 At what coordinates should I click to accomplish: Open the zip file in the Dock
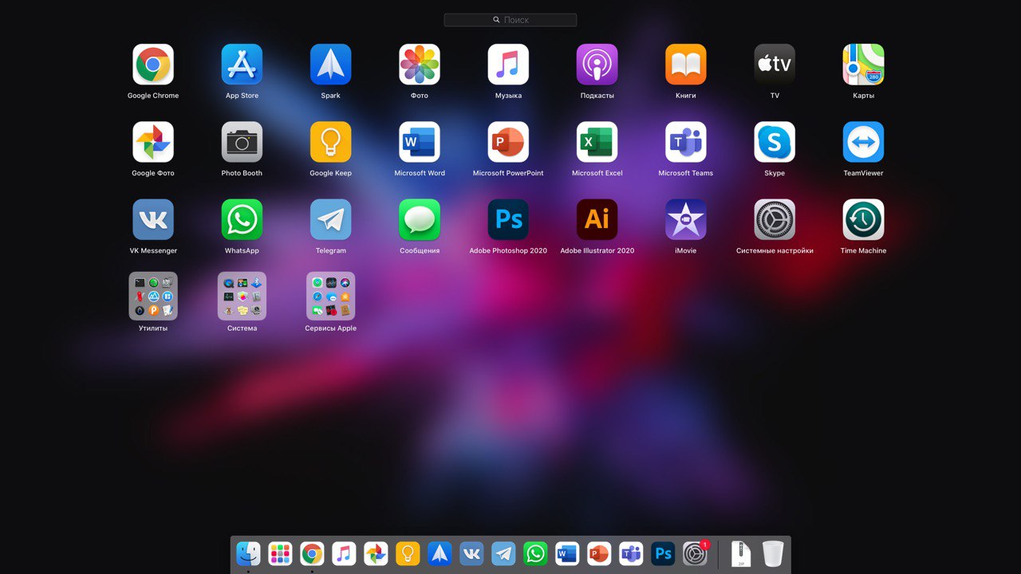(x=741, y=553)
